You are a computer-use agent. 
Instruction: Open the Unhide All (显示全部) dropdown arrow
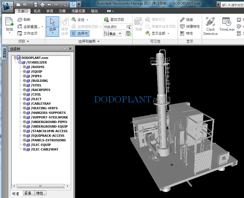169,33
